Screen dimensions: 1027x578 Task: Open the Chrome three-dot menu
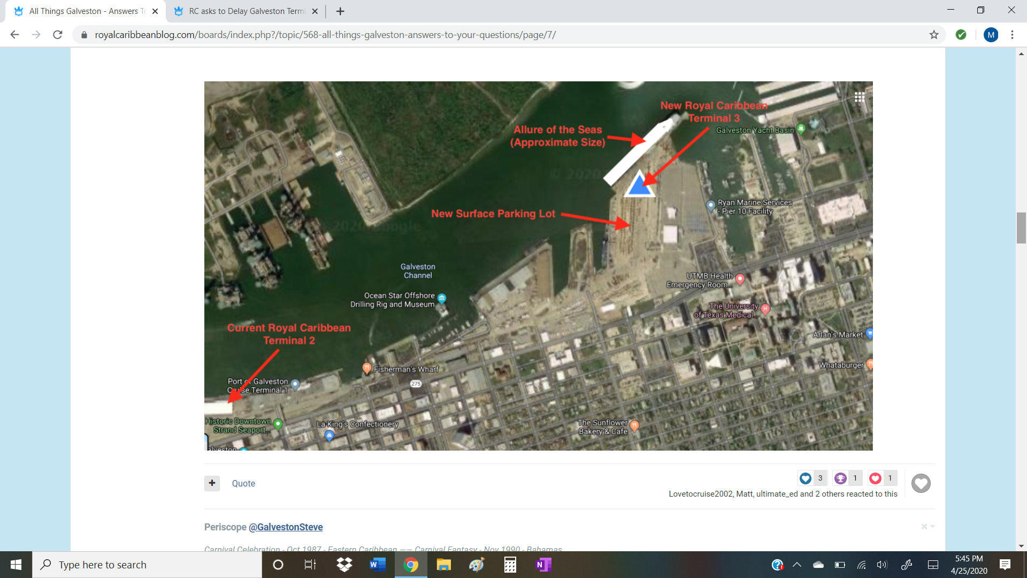click(x=1012, y=35)
